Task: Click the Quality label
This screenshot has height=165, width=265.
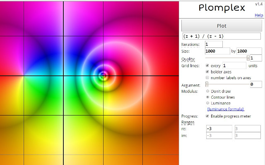Action: (x=188, y=59)
